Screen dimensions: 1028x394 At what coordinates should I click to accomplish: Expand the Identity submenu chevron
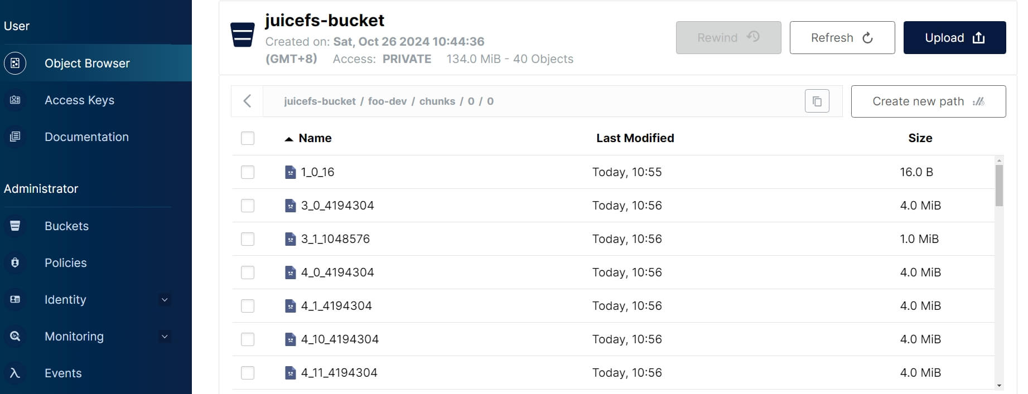click(x=165, y=300)
